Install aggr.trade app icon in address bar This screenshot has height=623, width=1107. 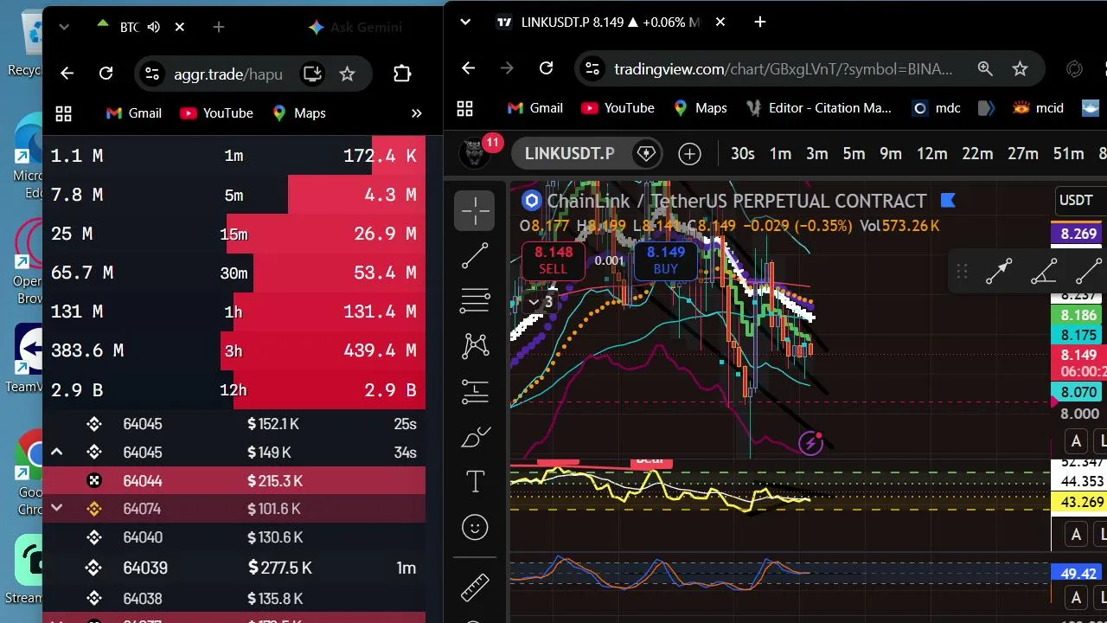click(312, 74)
